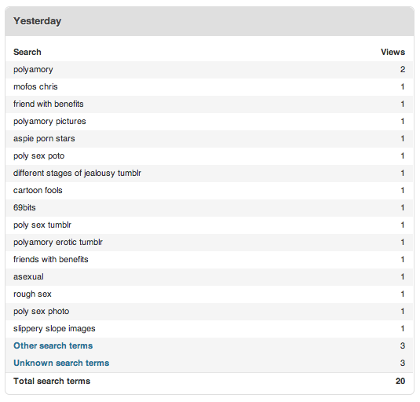Click the view count 2 for polyamory
Viewport: 420px width, 402px height.
pos(403,69)
